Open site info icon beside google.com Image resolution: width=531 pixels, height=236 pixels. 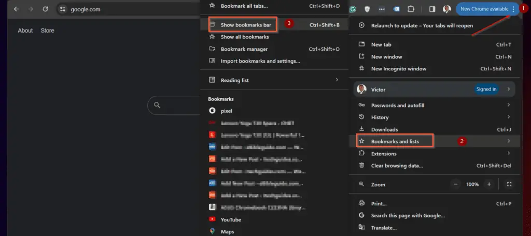[62, 9]
